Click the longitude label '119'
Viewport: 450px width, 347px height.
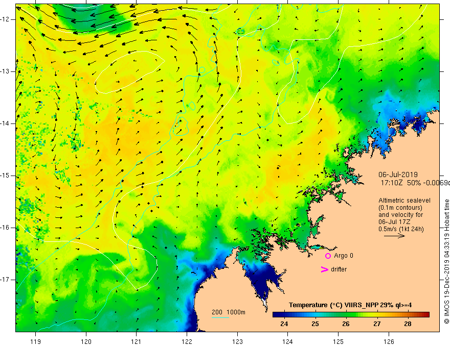(x=36, y=341)
